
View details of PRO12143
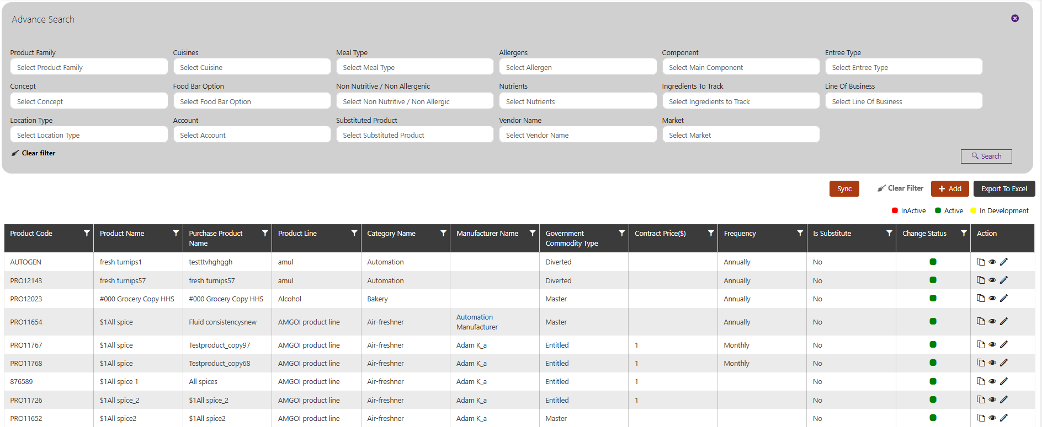[992, 280]
